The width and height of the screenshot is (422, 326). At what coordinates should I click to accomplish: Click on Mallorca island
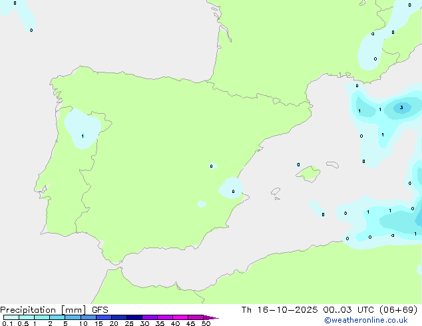(308, 174)
